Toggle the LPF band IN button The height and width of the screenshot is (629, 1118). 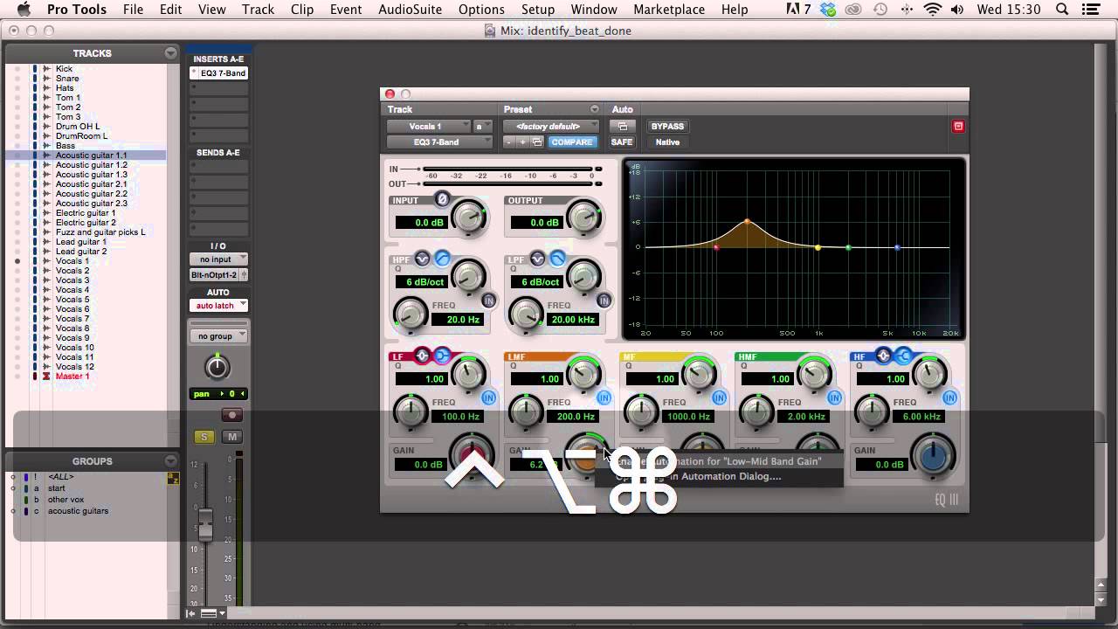604,301
